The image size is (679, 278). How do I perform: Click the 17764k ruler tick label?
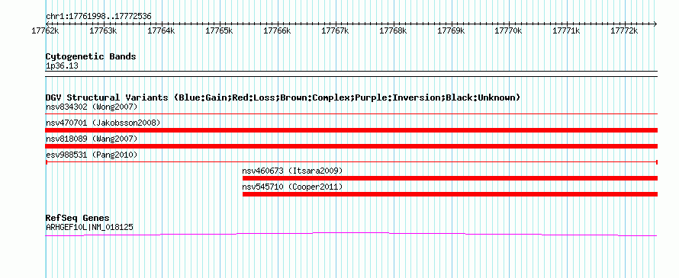pyautogui.click(x=162, y=31)
